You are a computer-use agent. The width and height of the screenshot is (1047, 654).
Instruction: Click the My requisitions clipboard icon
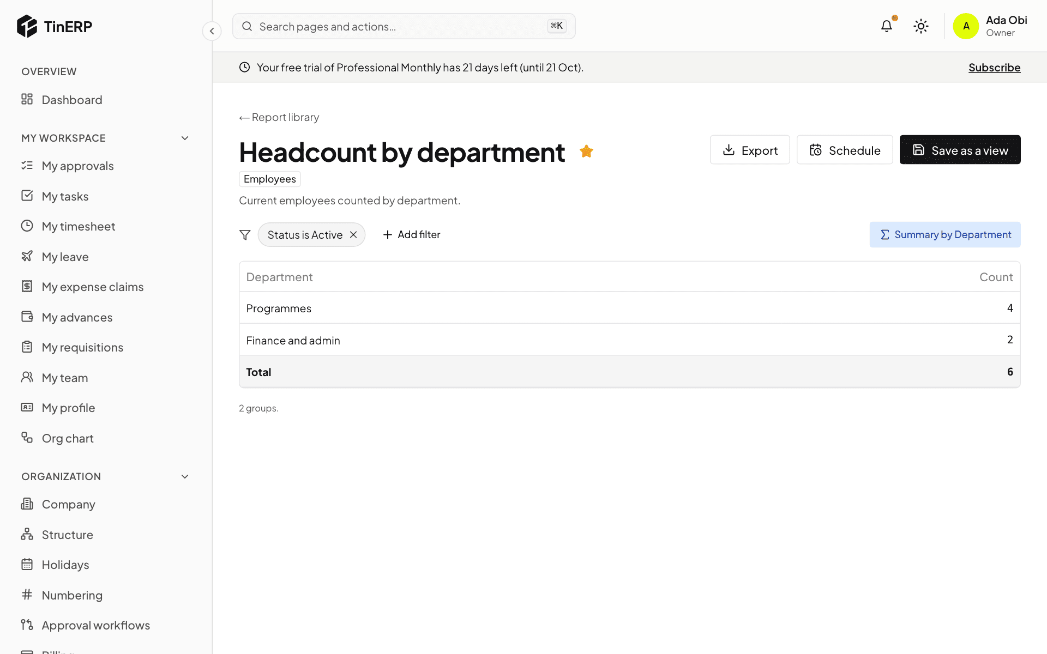[x=27, y=347]
